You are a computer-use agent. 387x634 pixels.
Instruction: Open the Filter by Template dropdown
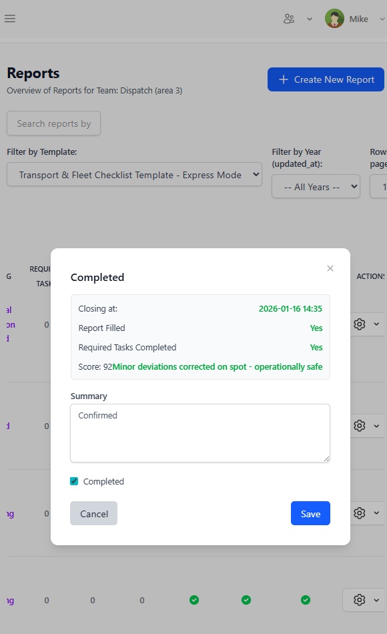pos(134,175)
